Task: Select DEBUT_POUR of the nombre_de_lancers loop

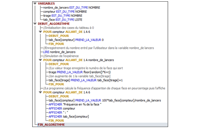Action: coord(59,64)
